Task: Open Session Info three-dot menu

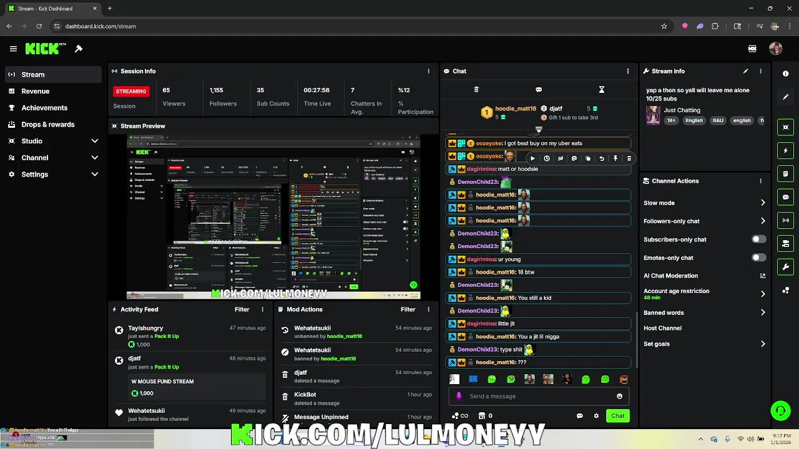Action: point(428,71)
